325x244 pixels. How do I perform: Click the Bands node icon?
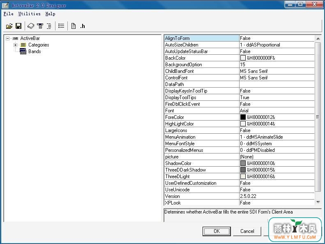point(23,51)
